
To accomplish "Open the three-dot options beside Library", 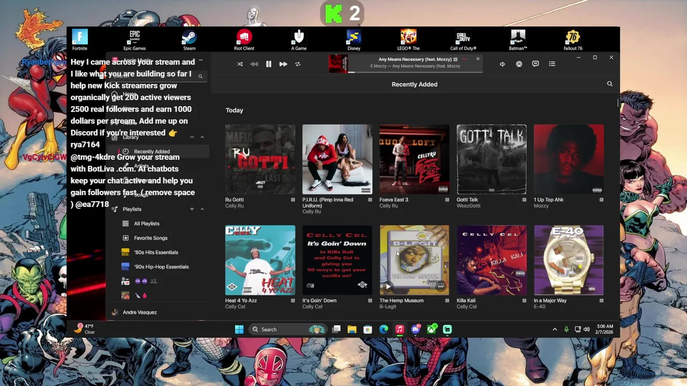I will click(x=192, y=137).
